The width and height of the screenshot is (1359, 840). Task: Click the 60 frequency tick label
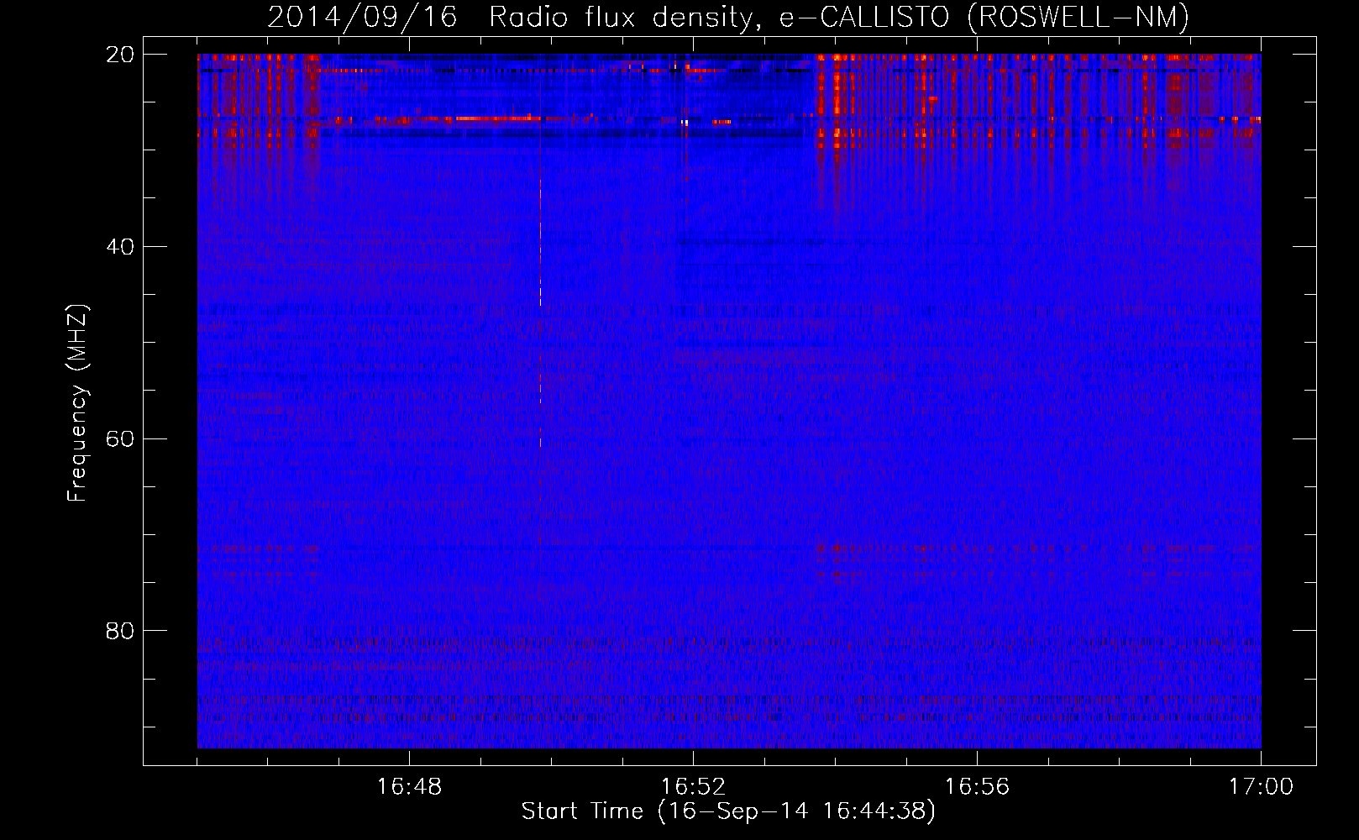pyautogui.click(x=120, y=439)
